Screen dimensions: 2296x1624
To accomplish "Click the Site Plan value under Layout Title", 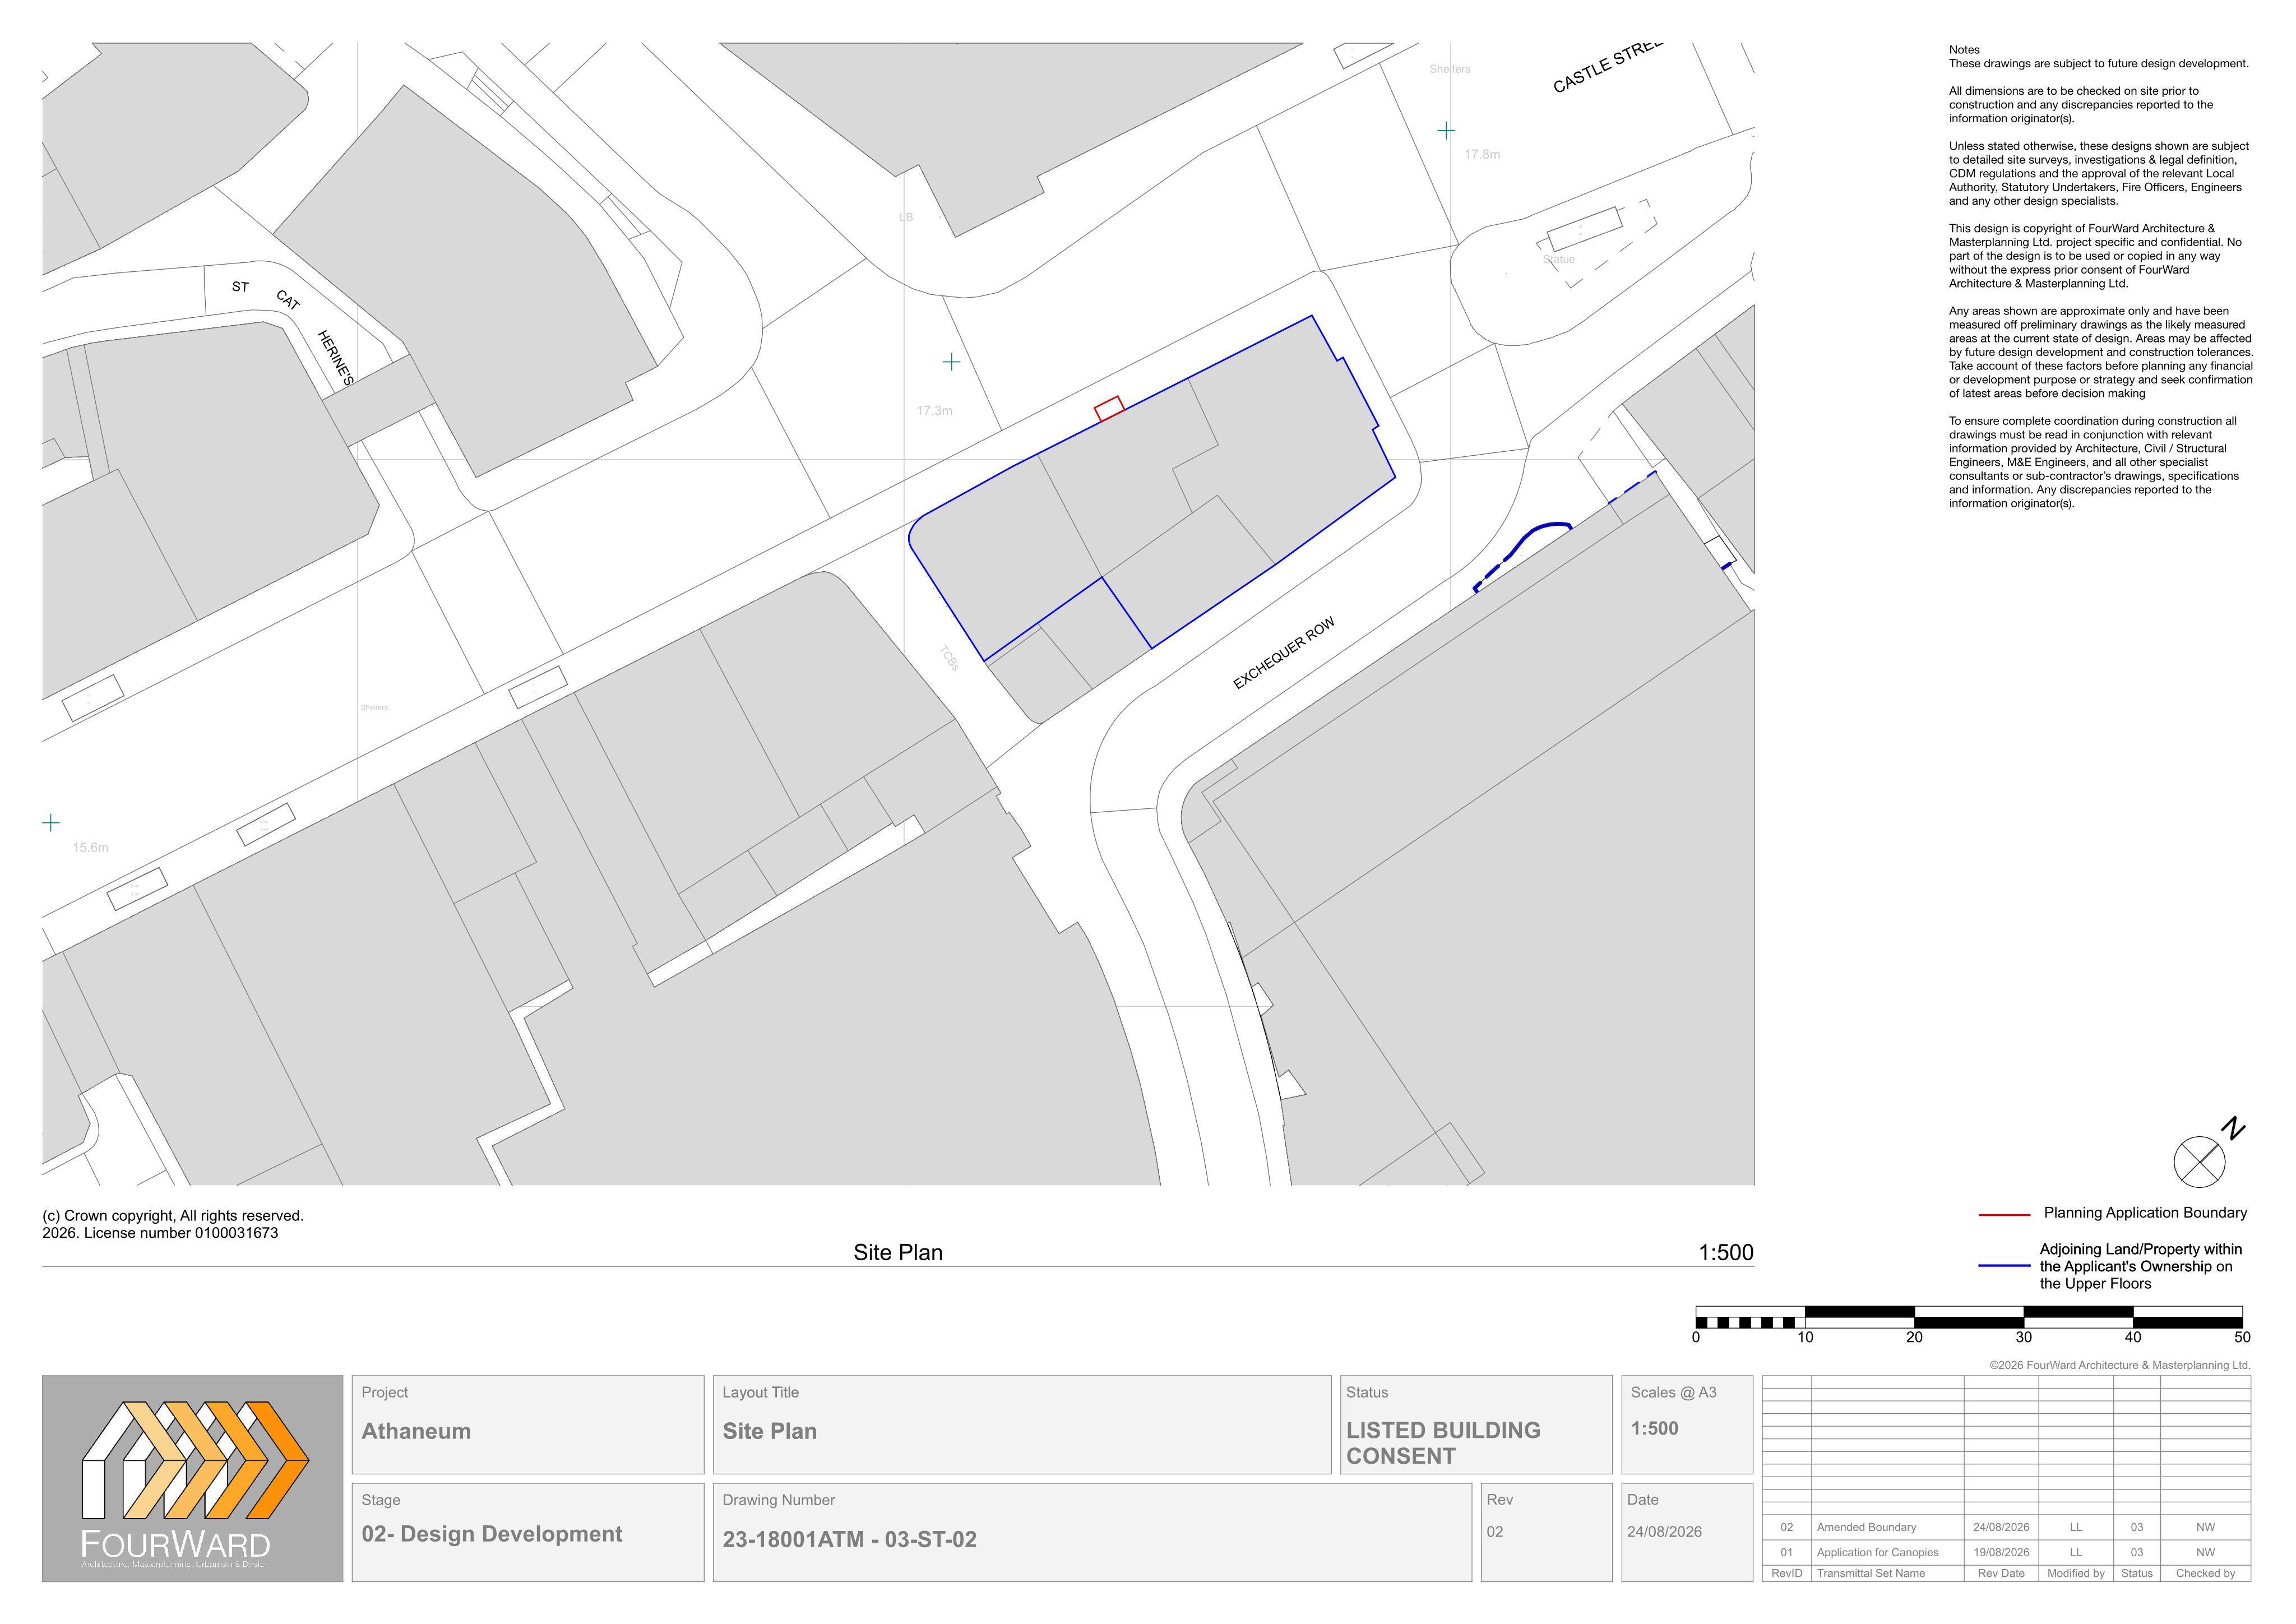I will (x=770, y=1432).
